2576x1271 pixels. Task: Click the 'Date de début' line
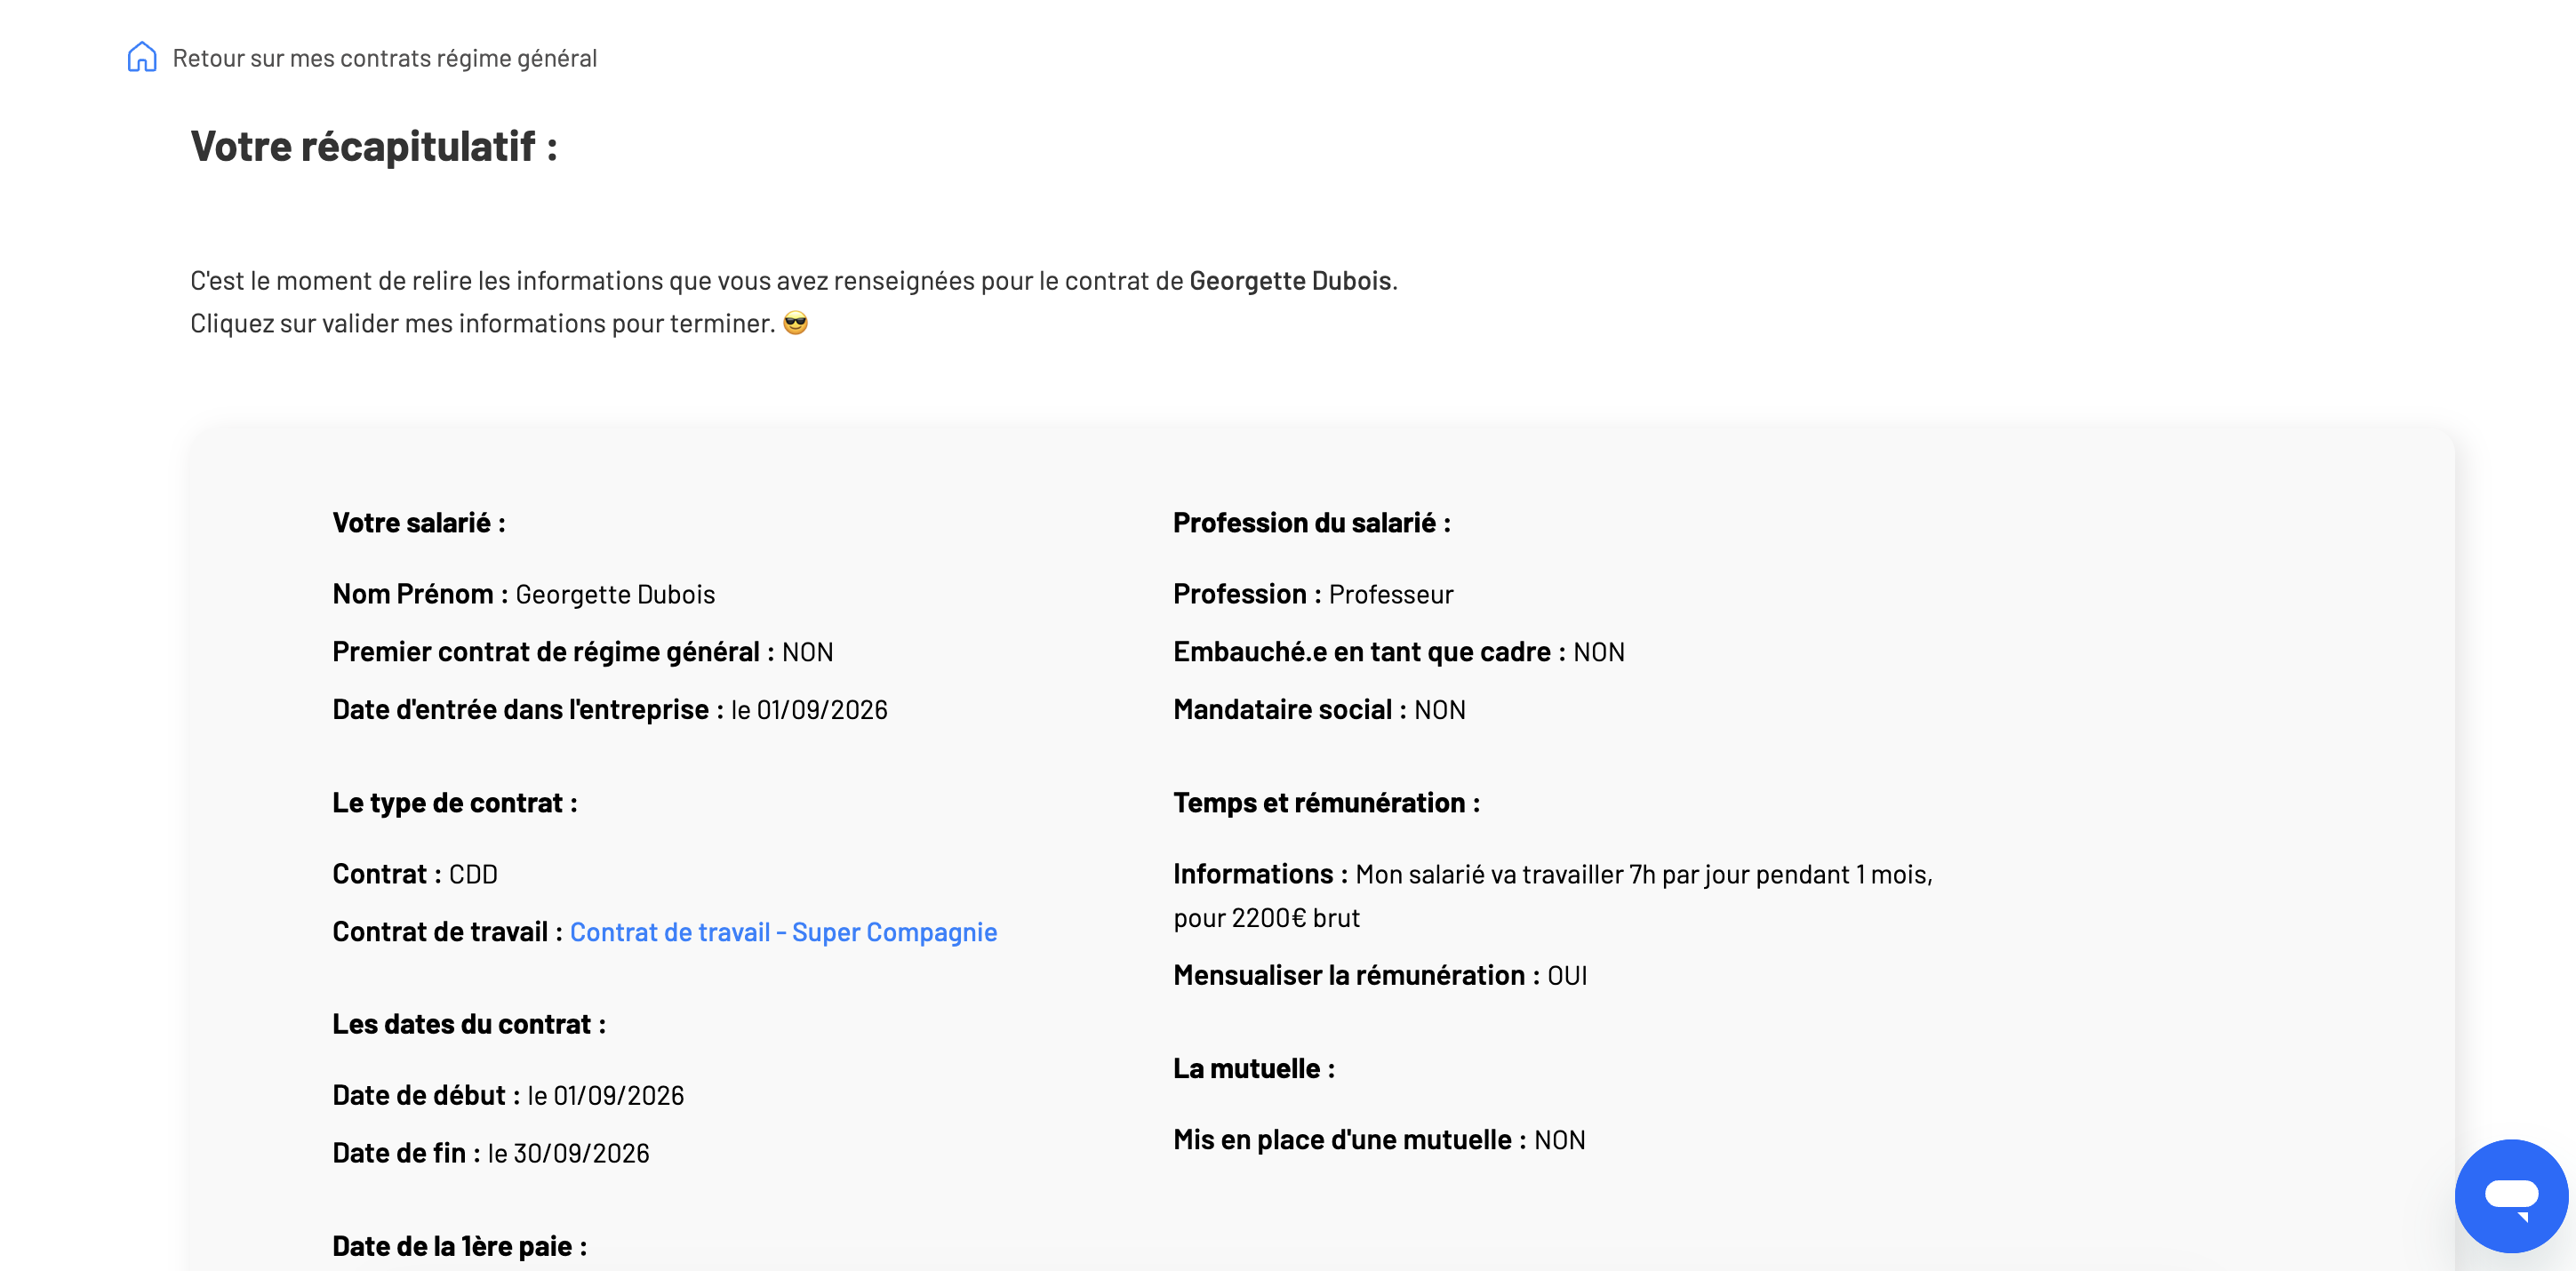(x=508, y=1096)
